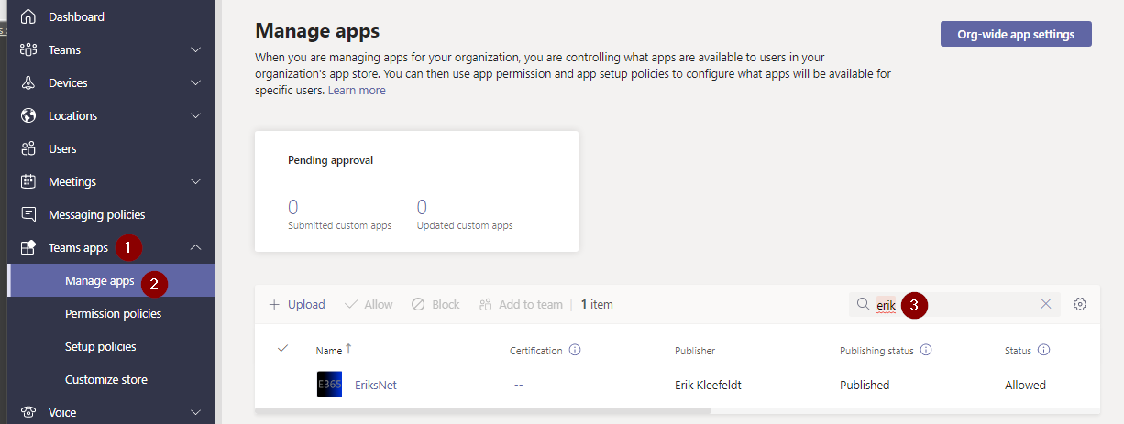Clear the search with X icon
Viewport: 1124px width, 424px height.
pyautogui.click(x=1046, y=304)
